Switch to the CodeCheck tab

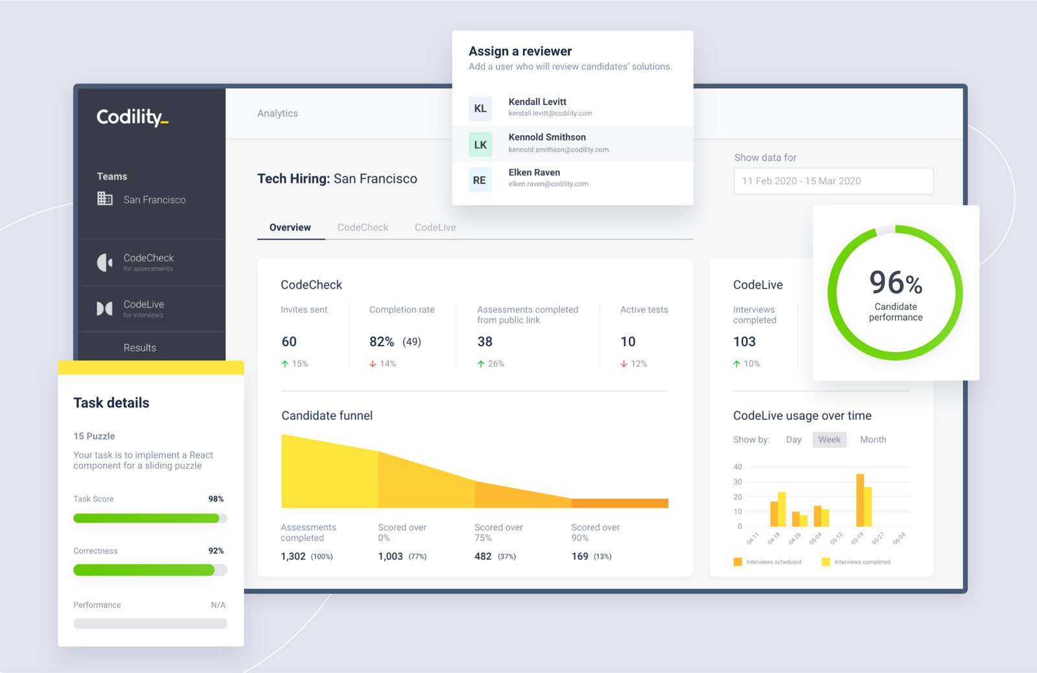click(363, 228)
